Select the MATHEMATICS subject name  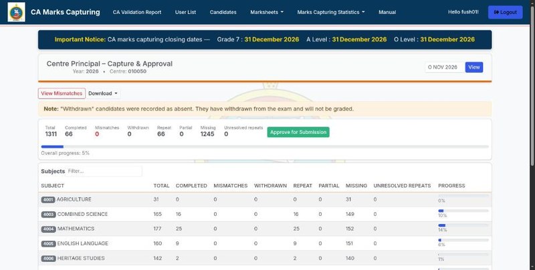pyautogui.click(x=76, y=229)
